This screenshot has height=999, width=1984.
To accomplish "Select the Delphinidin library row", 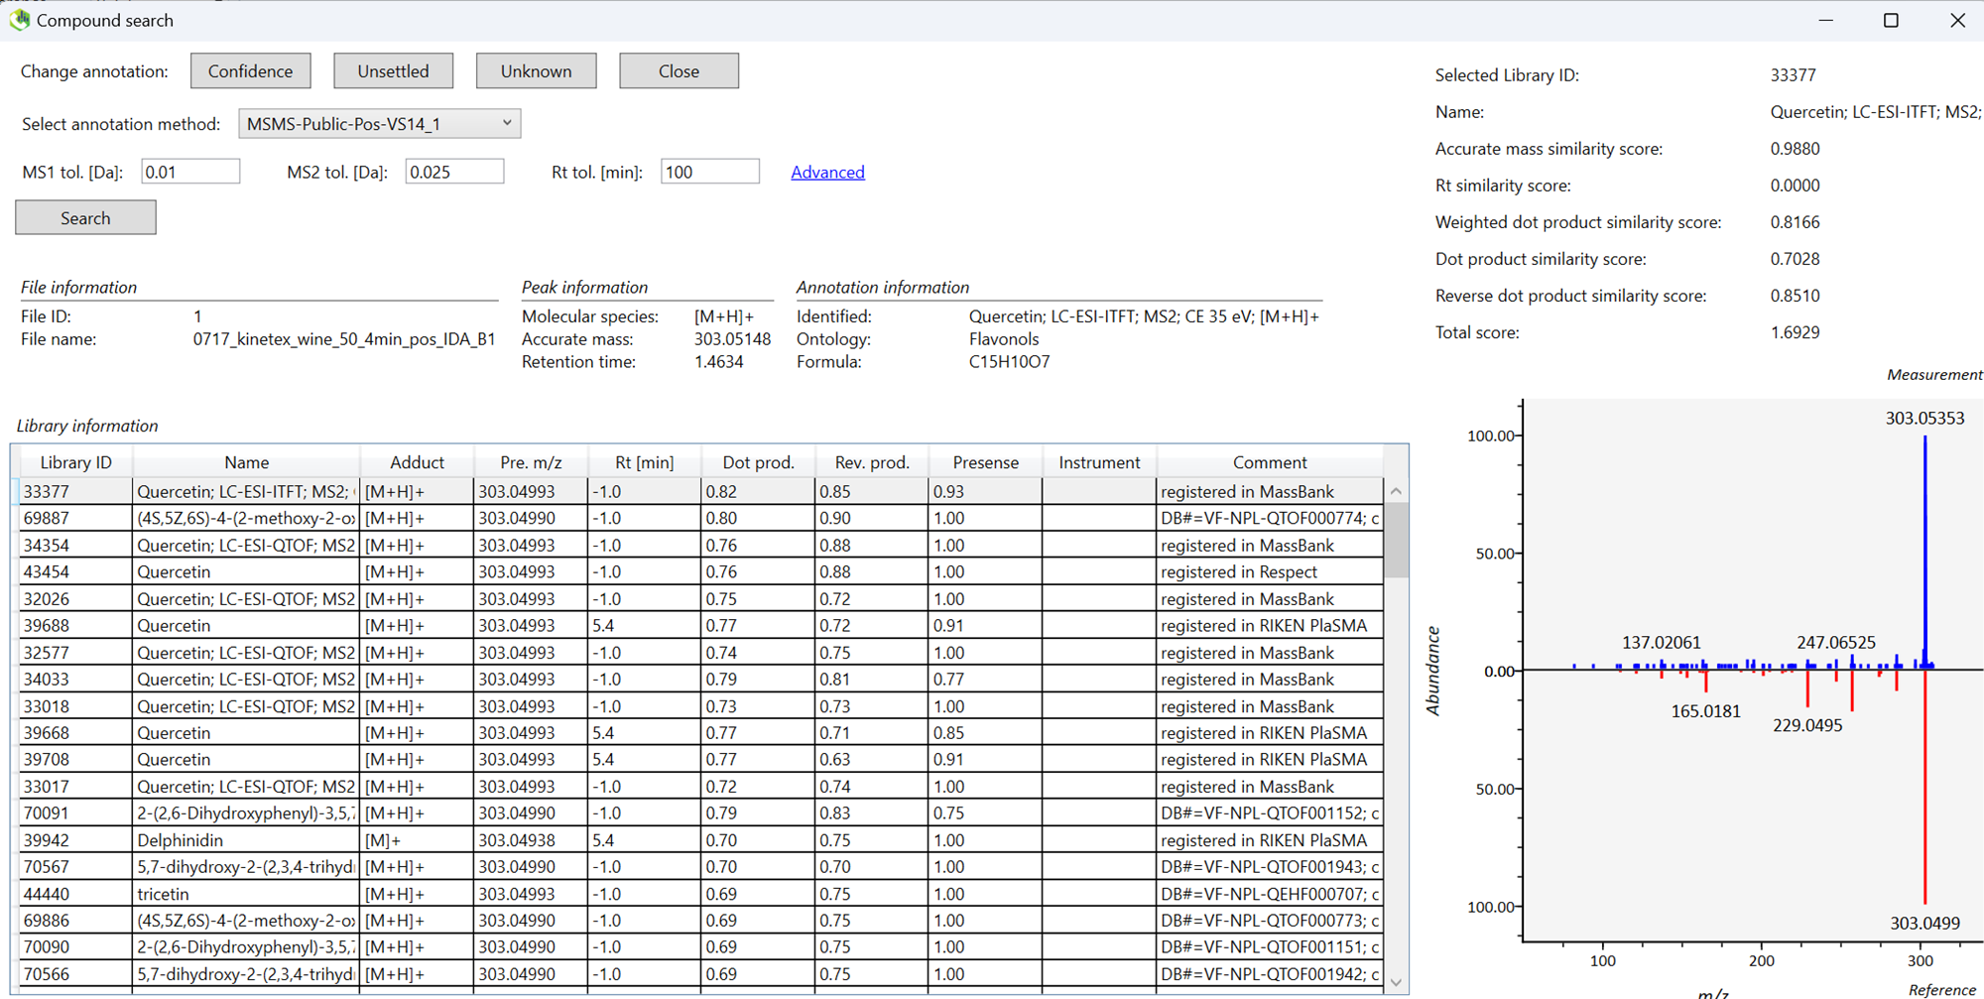I will click(x=246, y=839).
